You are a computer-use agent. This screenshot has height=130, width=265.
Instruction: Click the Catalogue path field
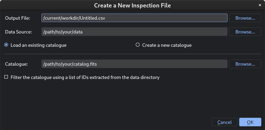tap(134, 64)
